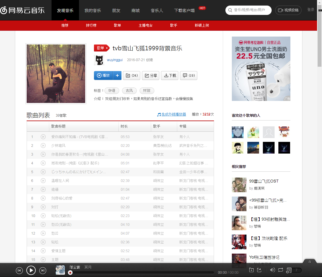322x277 pixels.
Task: Click the current track album thumbnail
Action: (60, 270)
